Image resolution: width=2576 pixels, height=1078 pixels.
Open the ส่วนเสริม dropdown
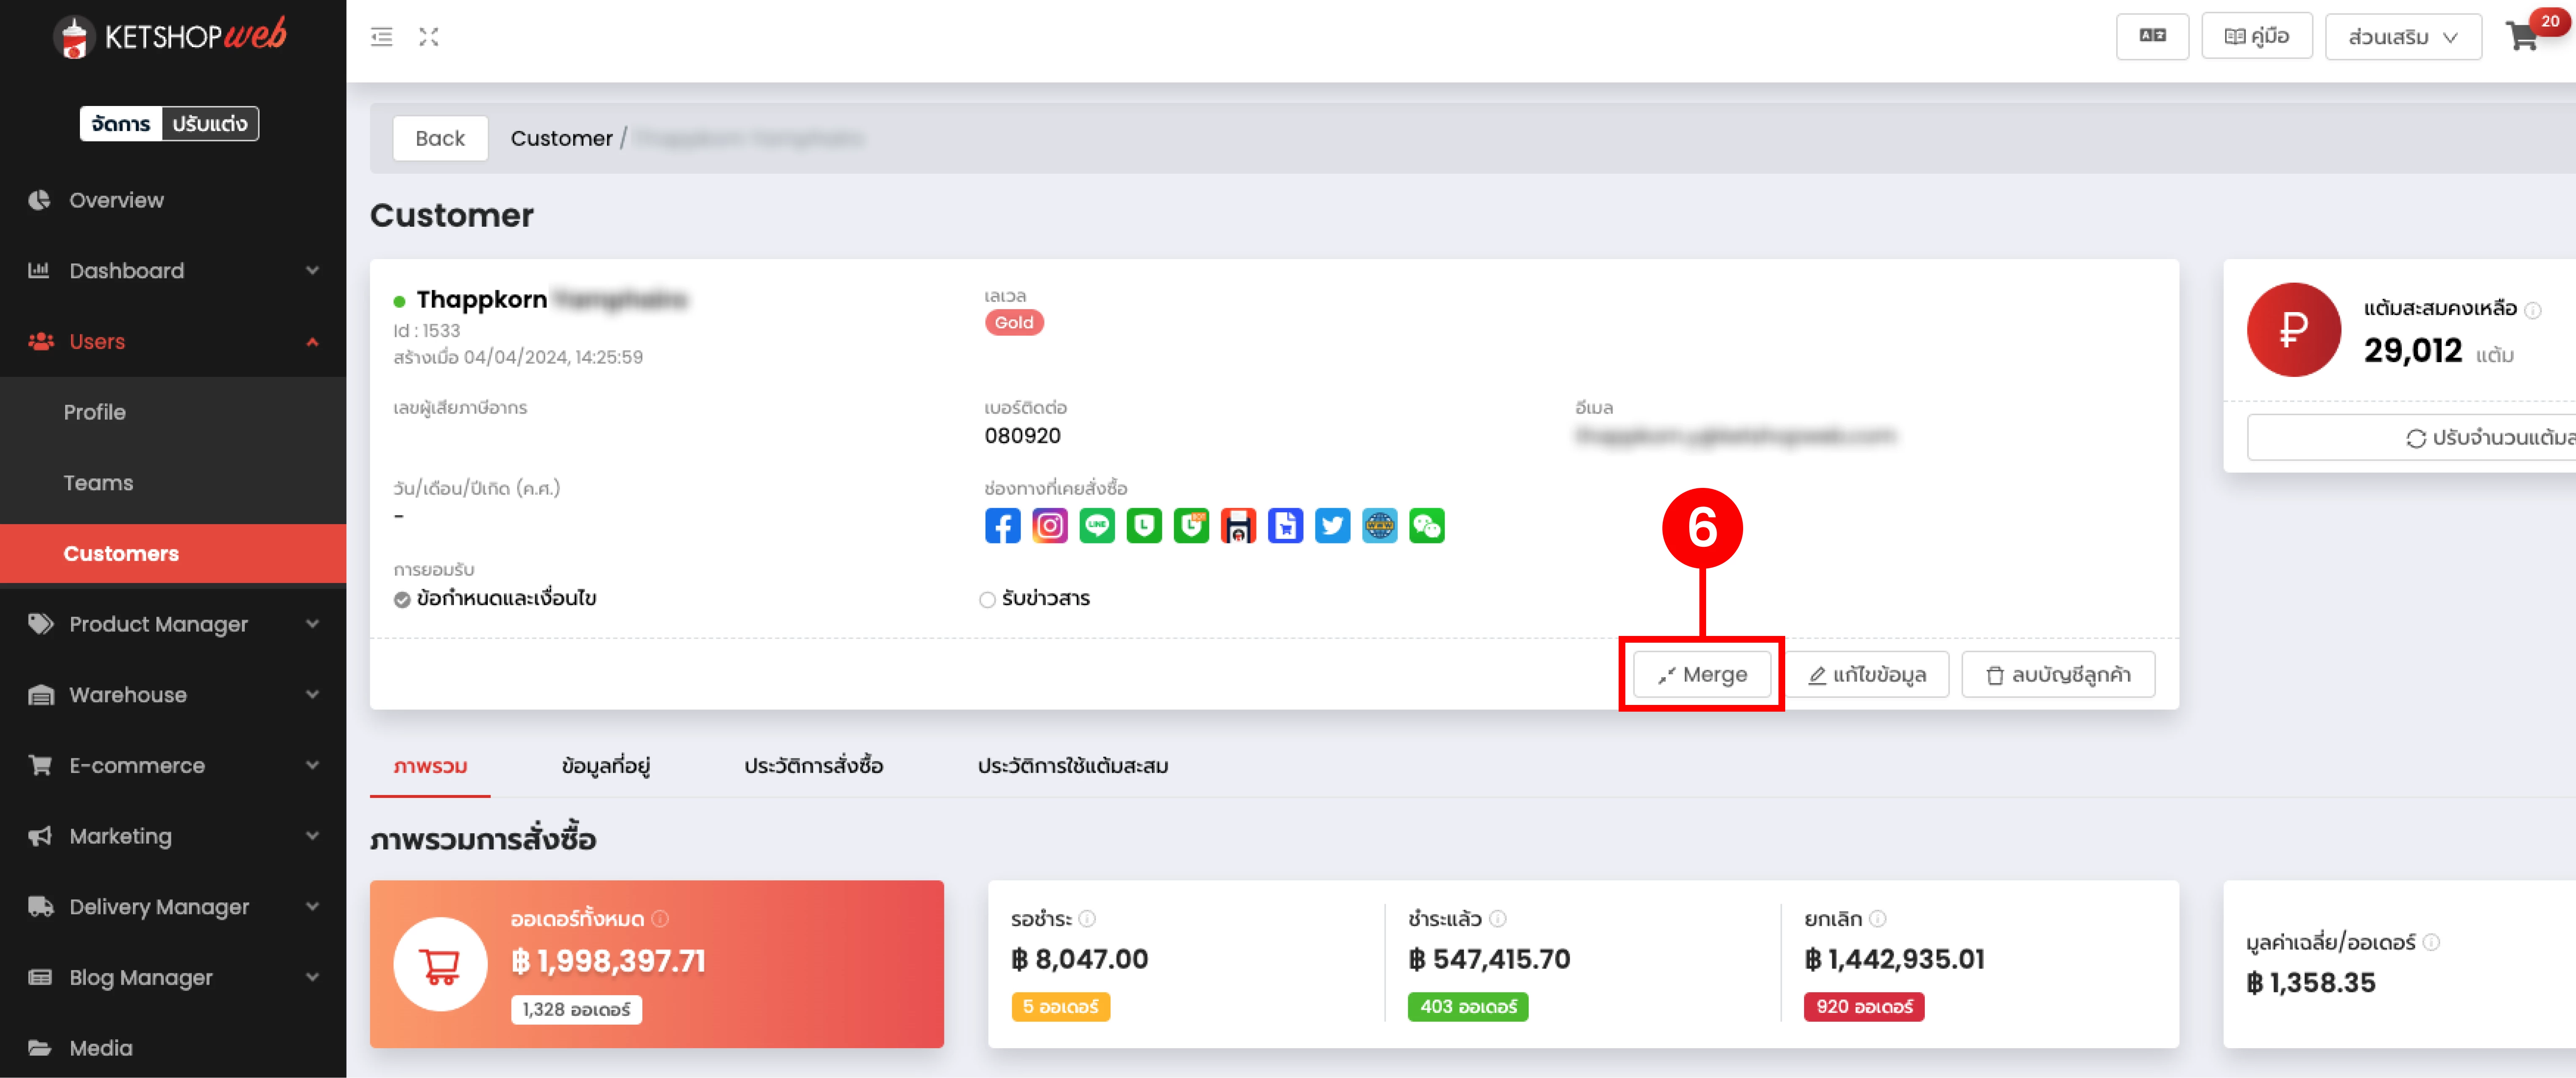coord(2403,36)
